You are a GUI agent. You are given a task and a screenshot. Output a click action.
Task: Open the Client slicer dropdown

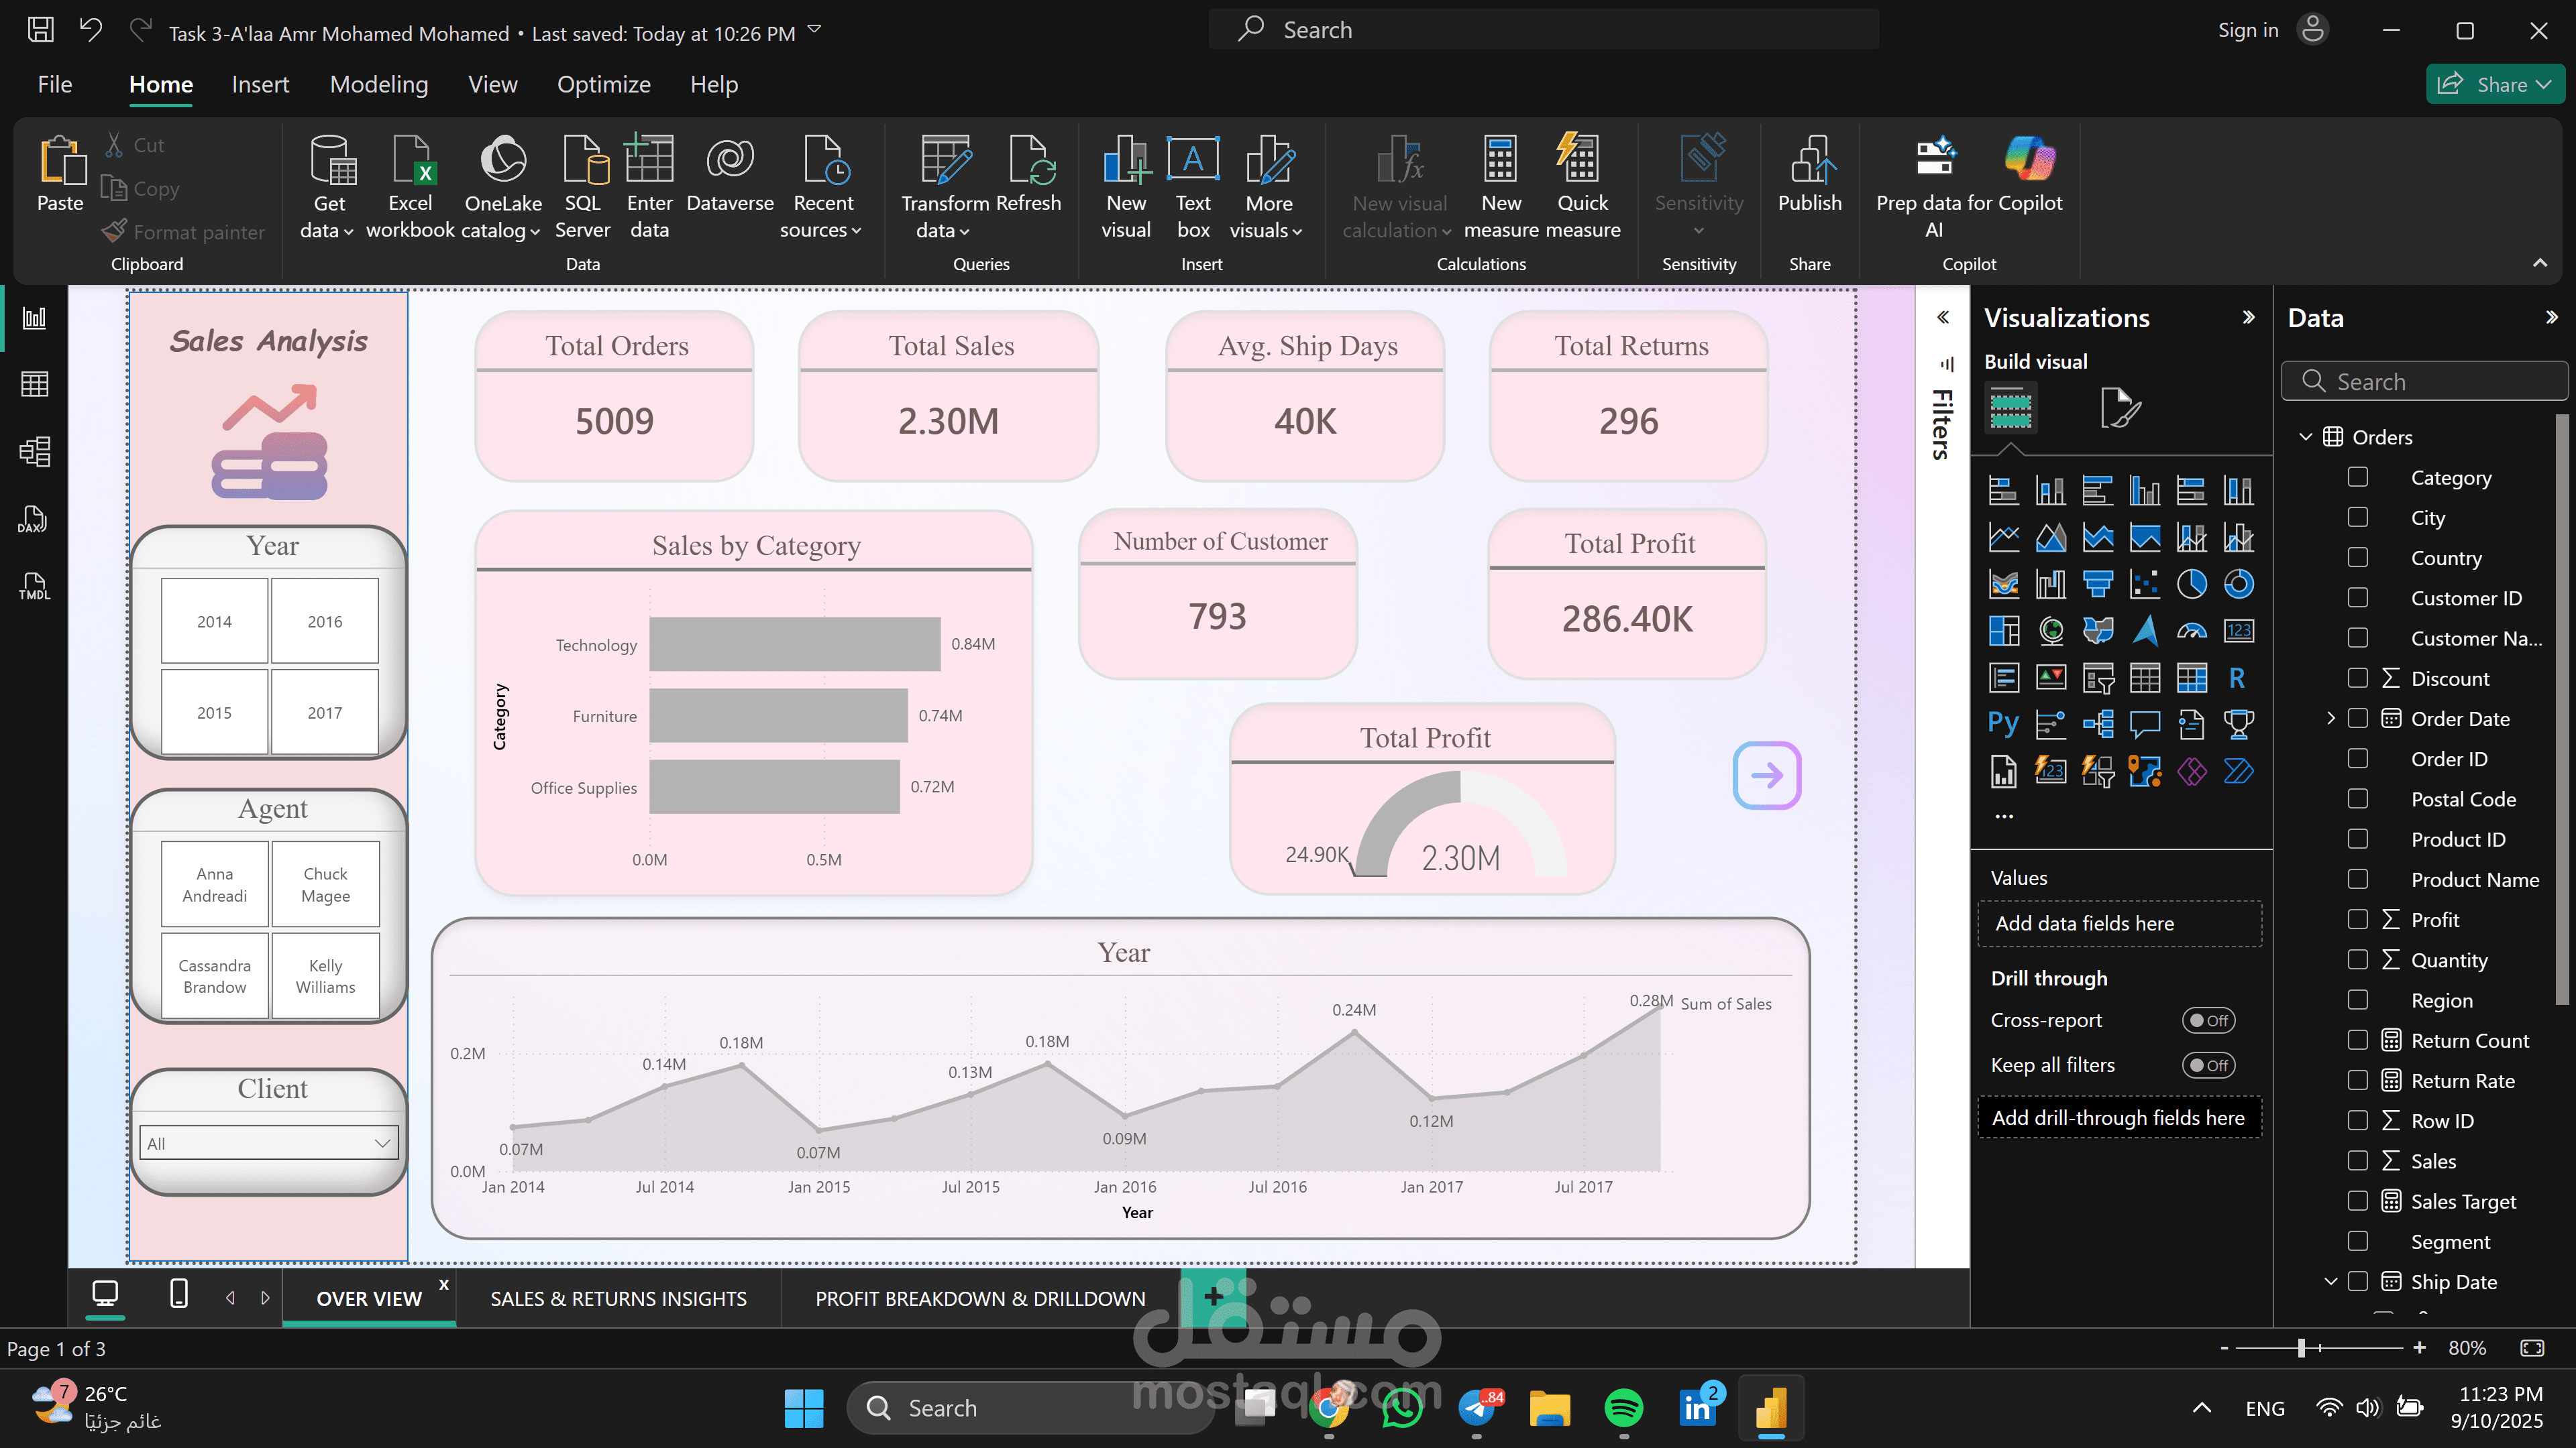tap(381, 1143)
